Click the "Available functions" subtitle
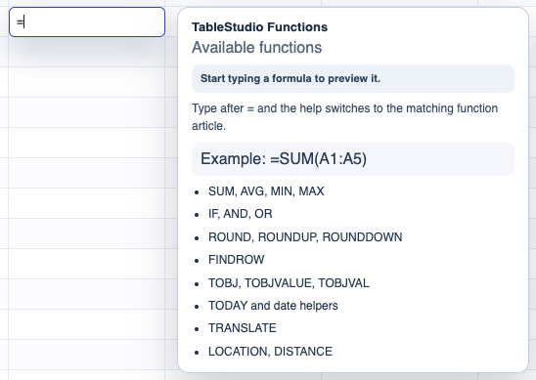The height and width of the screenshot is (380, 536). 256,47
